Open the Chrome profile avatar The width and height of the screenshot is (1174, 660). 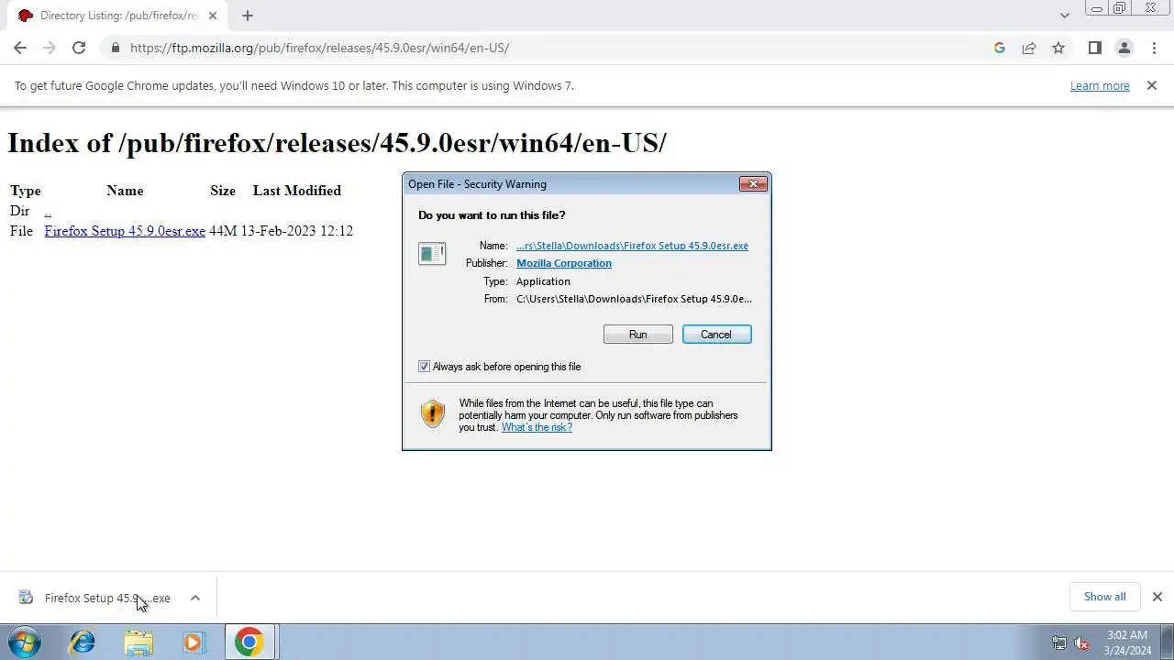(x=1124, y=48)
